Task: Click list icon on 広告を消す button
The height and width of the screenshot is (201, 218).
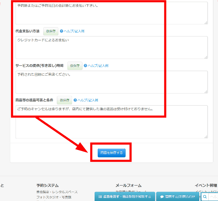Action: pos(100,197)
